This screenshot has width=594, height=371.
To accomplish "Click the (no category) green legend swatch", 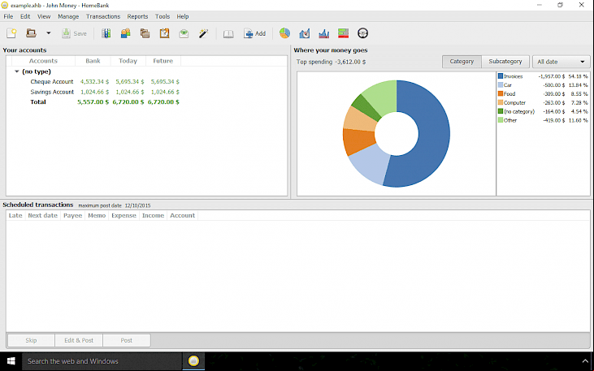I will click(501, 111).
